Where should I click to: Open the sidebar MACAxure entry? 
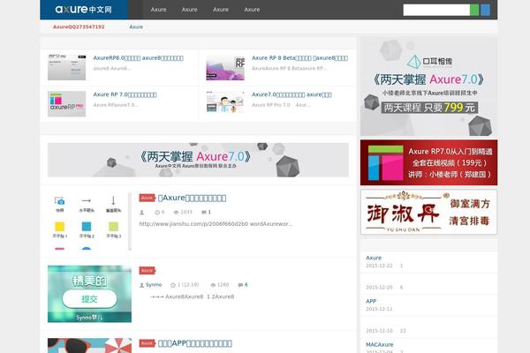pos(379,344)
